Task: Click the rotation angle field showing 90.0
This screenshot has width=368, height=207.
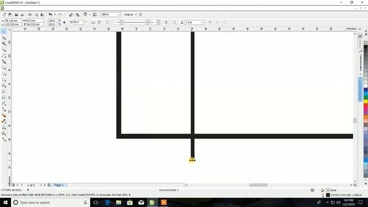Action: tap(78, 22)
